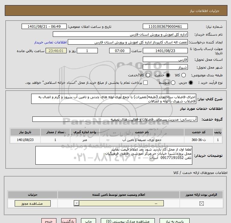
Task: Click the واحد اندازه گیری column header
Action: tap(85, 132)
